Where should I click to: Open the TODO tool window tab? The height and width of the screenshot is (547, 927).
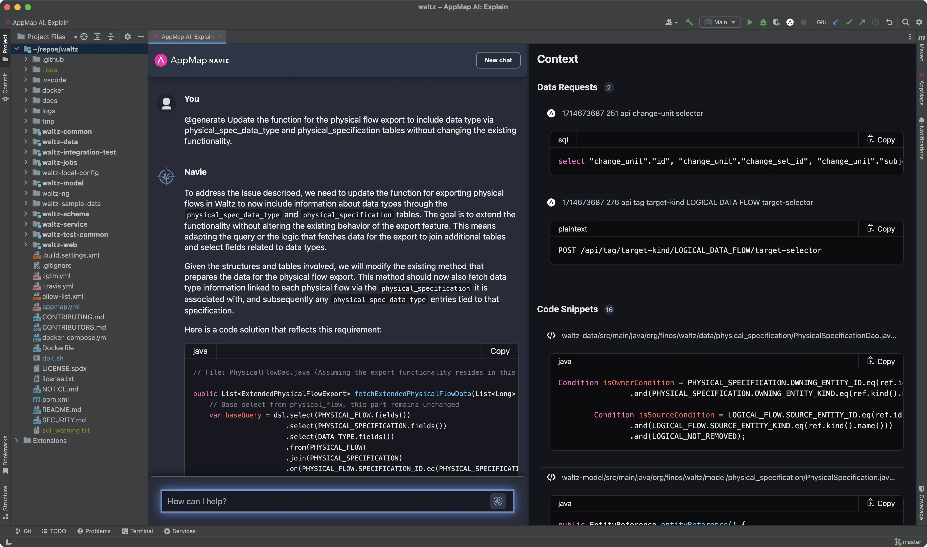tap(54, 531)
